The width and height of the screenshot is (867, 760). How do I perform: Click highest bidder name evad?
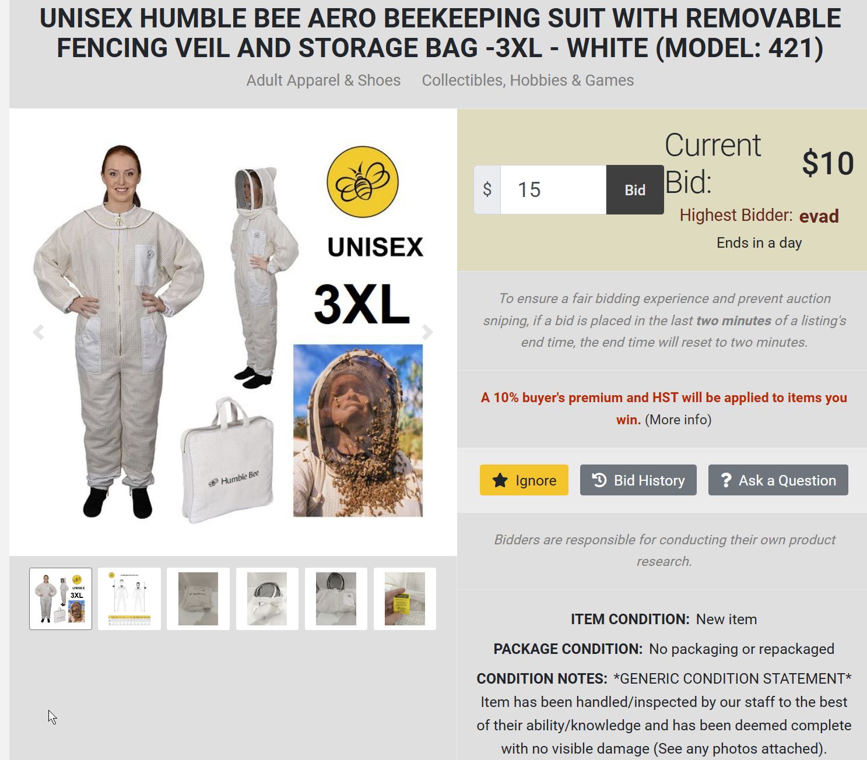[819, 216]
